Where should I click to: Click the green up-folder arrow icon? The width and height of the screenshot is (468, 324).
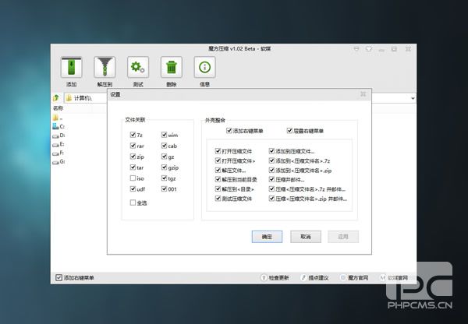pos(56,98)
